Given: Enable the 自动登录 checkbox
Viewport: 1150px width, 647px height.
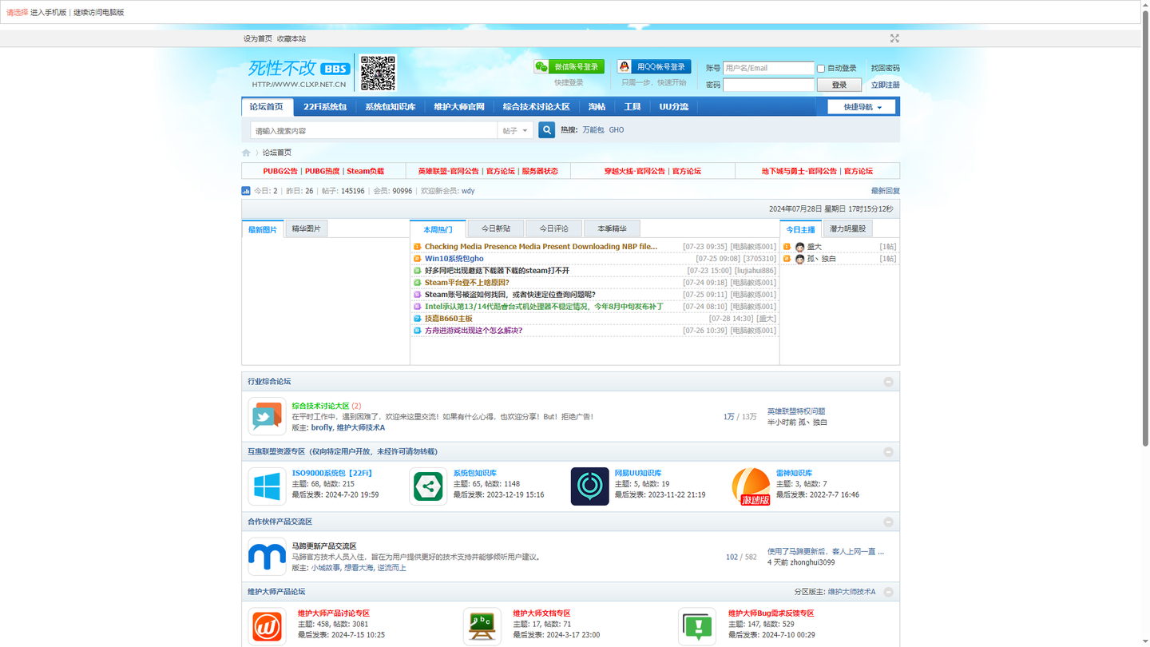Looking at the screenshot, I should pos(820,69).
